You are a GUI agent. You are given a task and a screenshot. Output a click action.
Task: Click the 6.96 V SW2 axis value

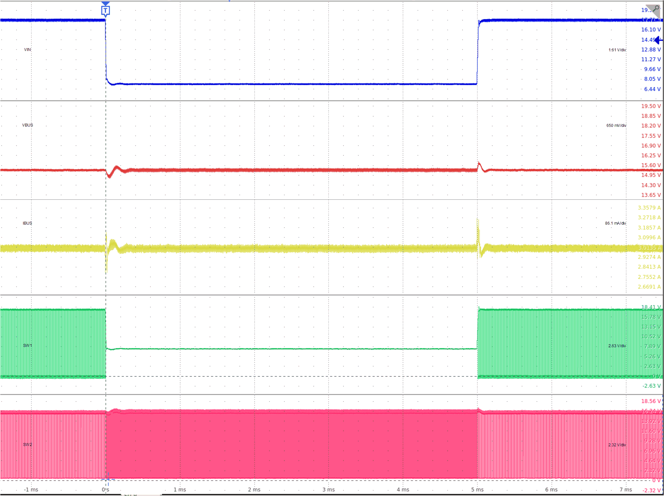click(x=652, y=451)
